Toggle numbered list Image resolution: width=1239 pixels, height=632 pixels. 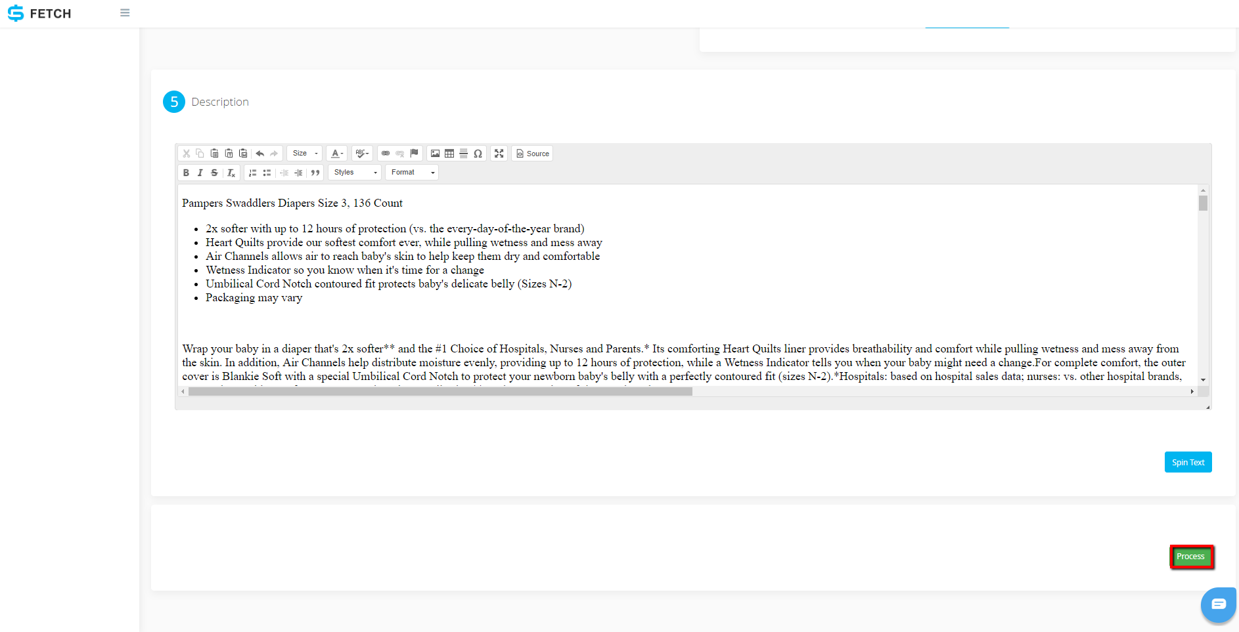(252, 173)
